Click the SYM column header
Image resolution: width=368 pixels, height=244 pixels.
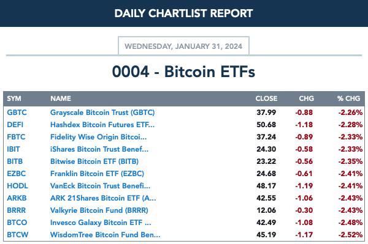click(14, 98)
